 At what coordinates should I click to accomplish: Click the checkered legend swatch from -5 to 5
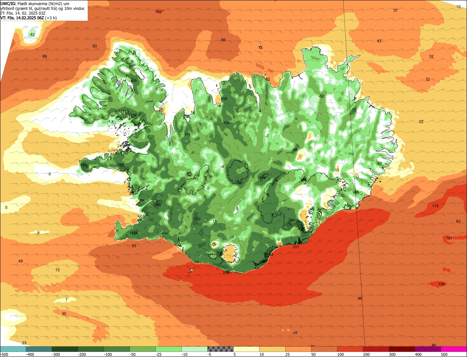220,349
